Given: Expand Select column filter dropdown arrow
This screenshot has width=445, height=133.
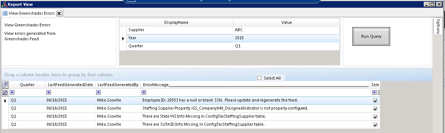Looking at the screenshot, I should [x=378, y=93].
